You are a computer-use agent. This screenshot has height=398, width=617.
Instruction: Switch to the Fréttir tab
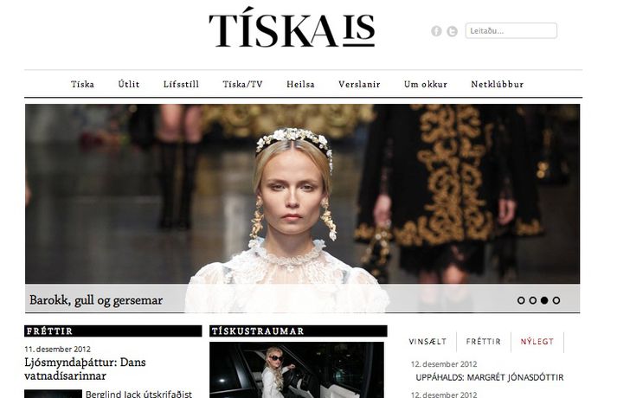(x=484, y=342)
